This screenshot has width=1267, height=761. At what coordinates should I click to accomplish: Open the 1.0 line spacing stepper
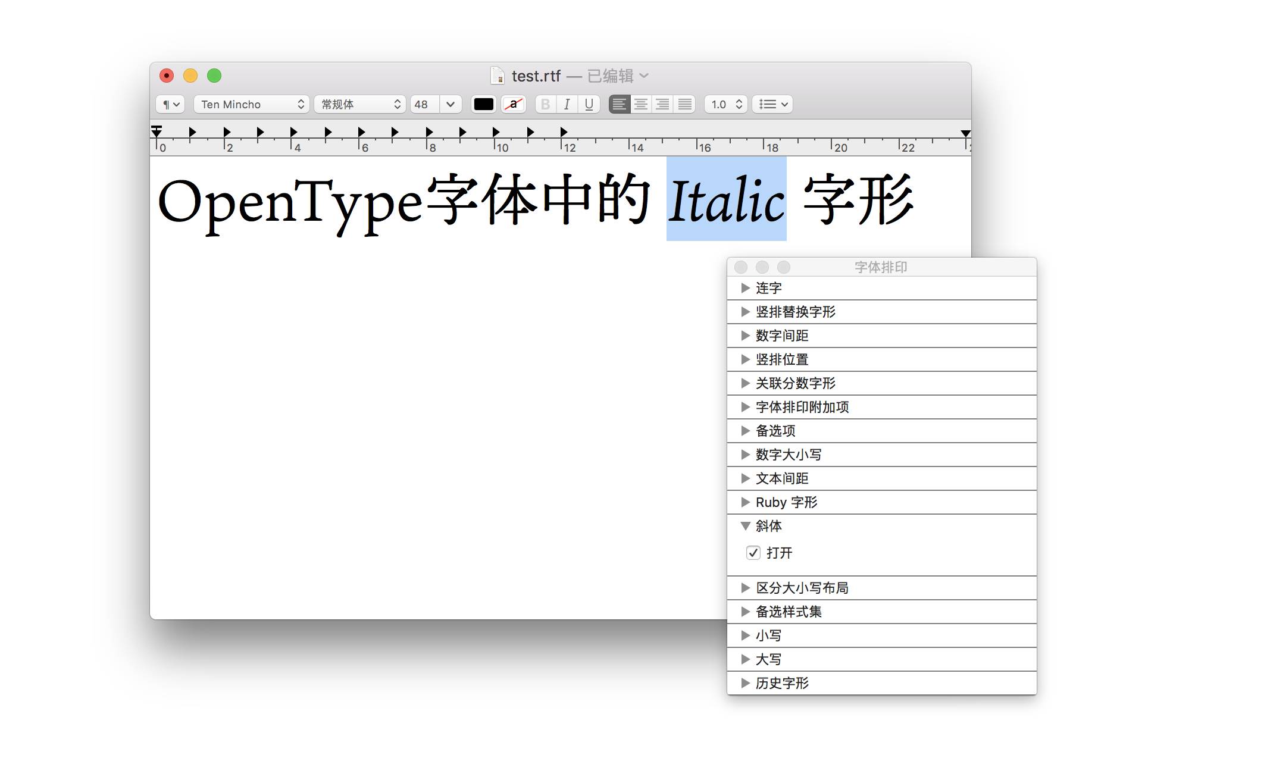[x=725, y=105]
